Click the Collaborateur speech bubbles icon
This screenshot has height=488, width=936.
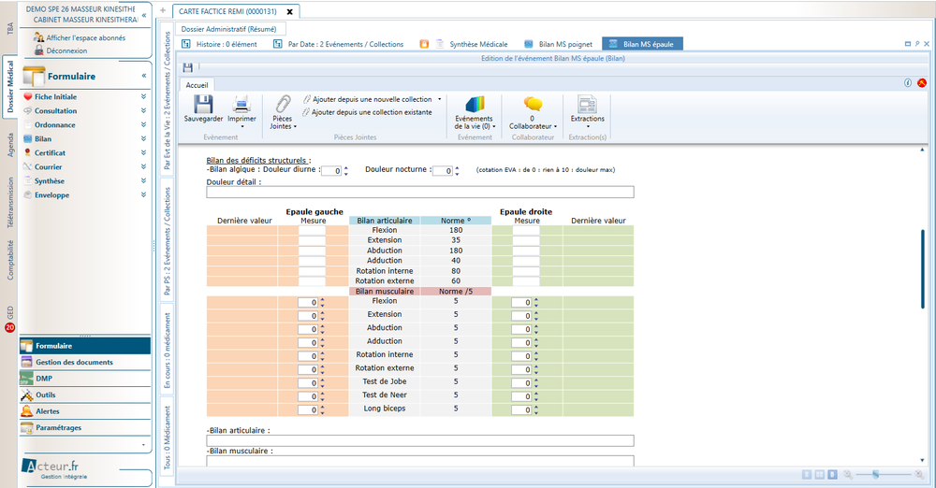point(533,104)
